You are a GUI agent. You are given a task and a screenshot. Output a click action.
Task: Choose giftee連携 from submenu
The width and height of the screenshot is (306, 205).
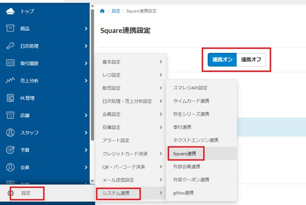[201, 193]
